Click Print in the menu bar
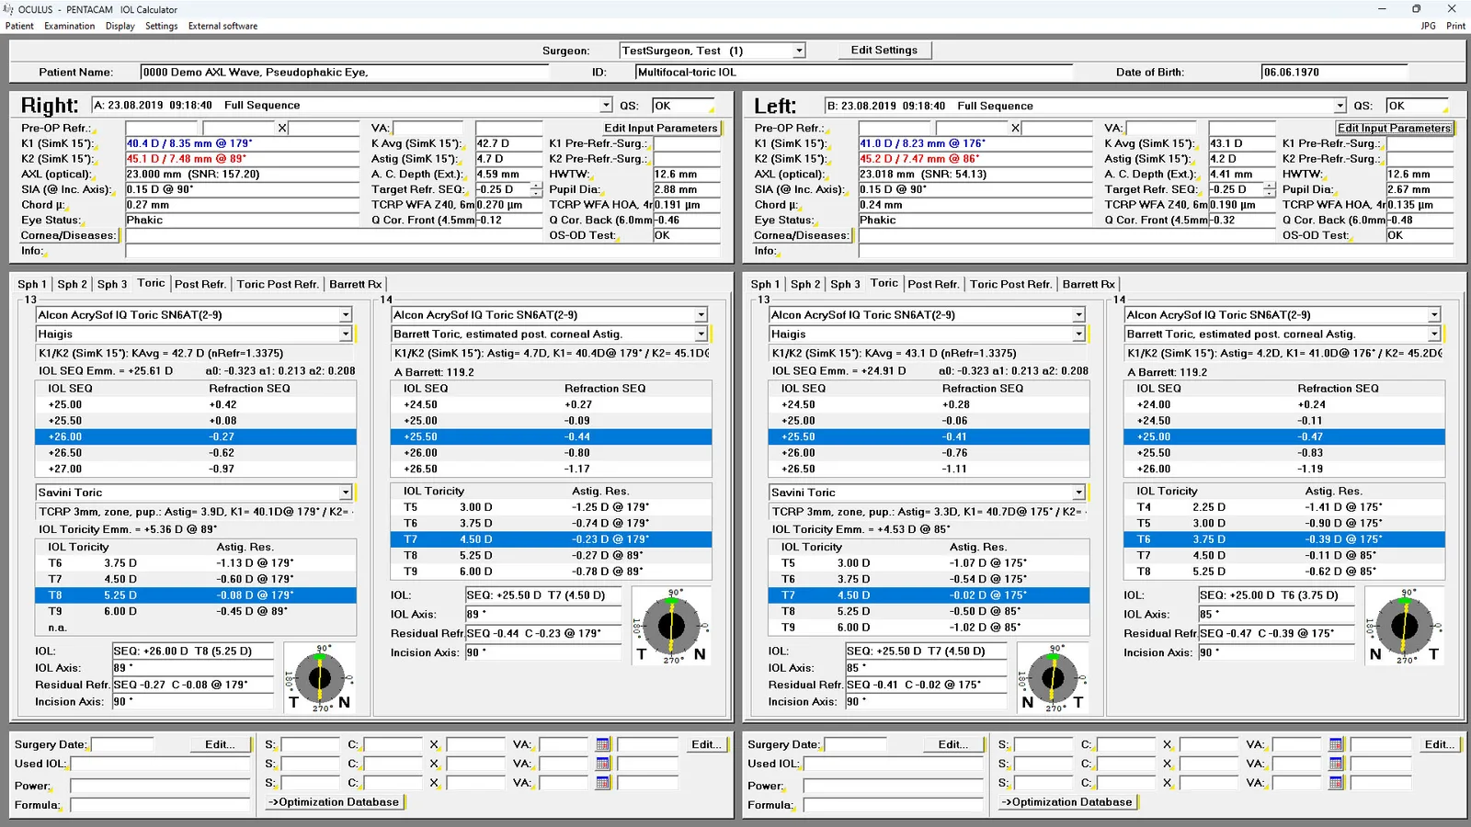Image resolution: width=1471 pixels, height=827 pixels. 1455,26
